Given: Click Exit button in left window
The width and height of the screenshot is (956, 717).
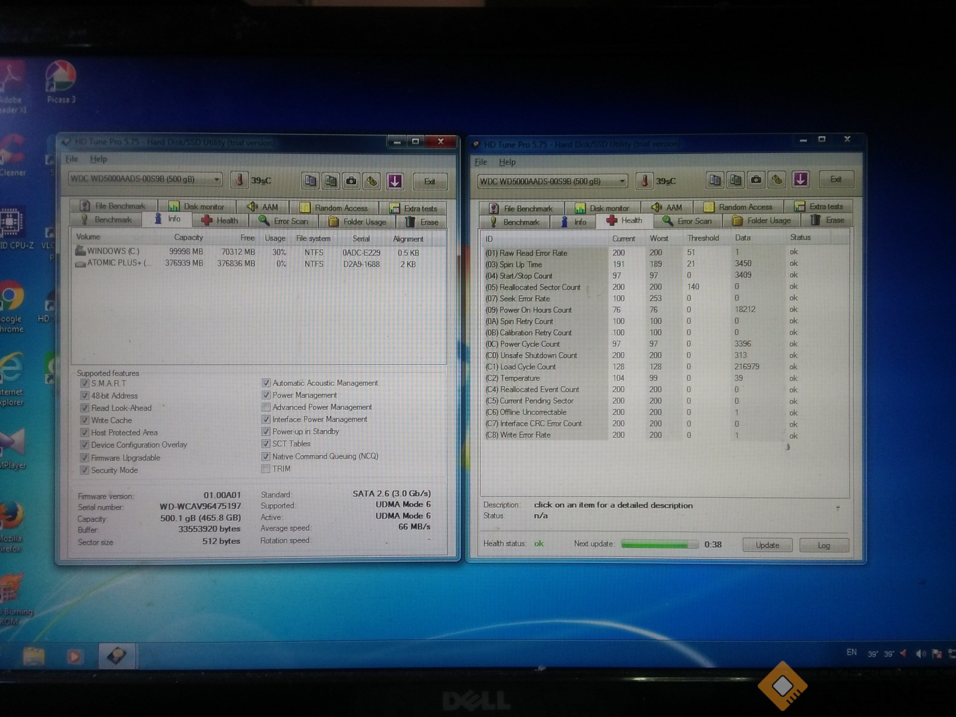Looking at the screenshot, I should 429,181.
